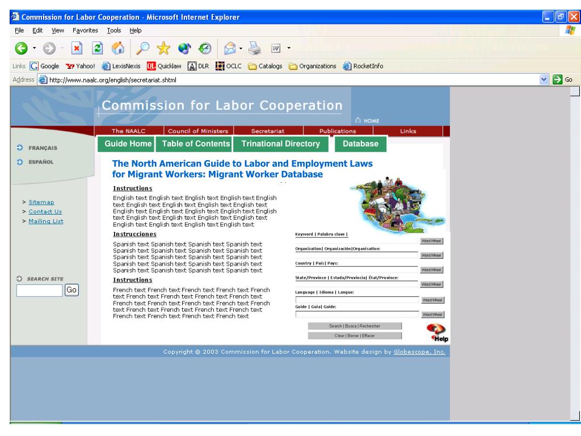
Task: Open the Sitemap link
Action: (41, 202)
